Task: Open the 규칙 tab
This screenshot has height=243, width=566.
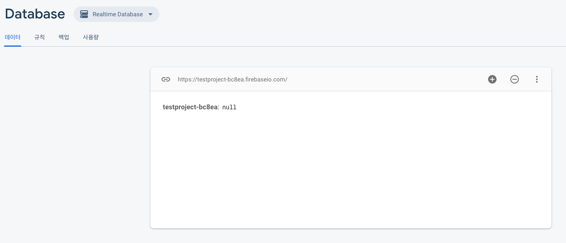Action: click(x=39, y=37)
